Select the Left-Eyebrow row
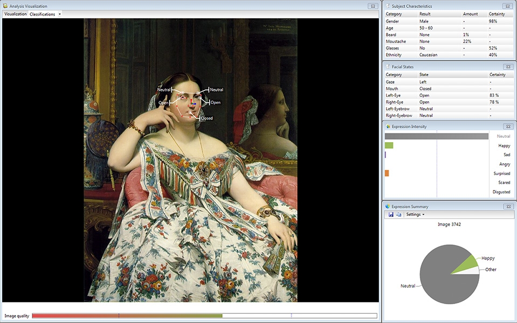The width and height of the screenshot is (517, 323). (x=449, y=109)
